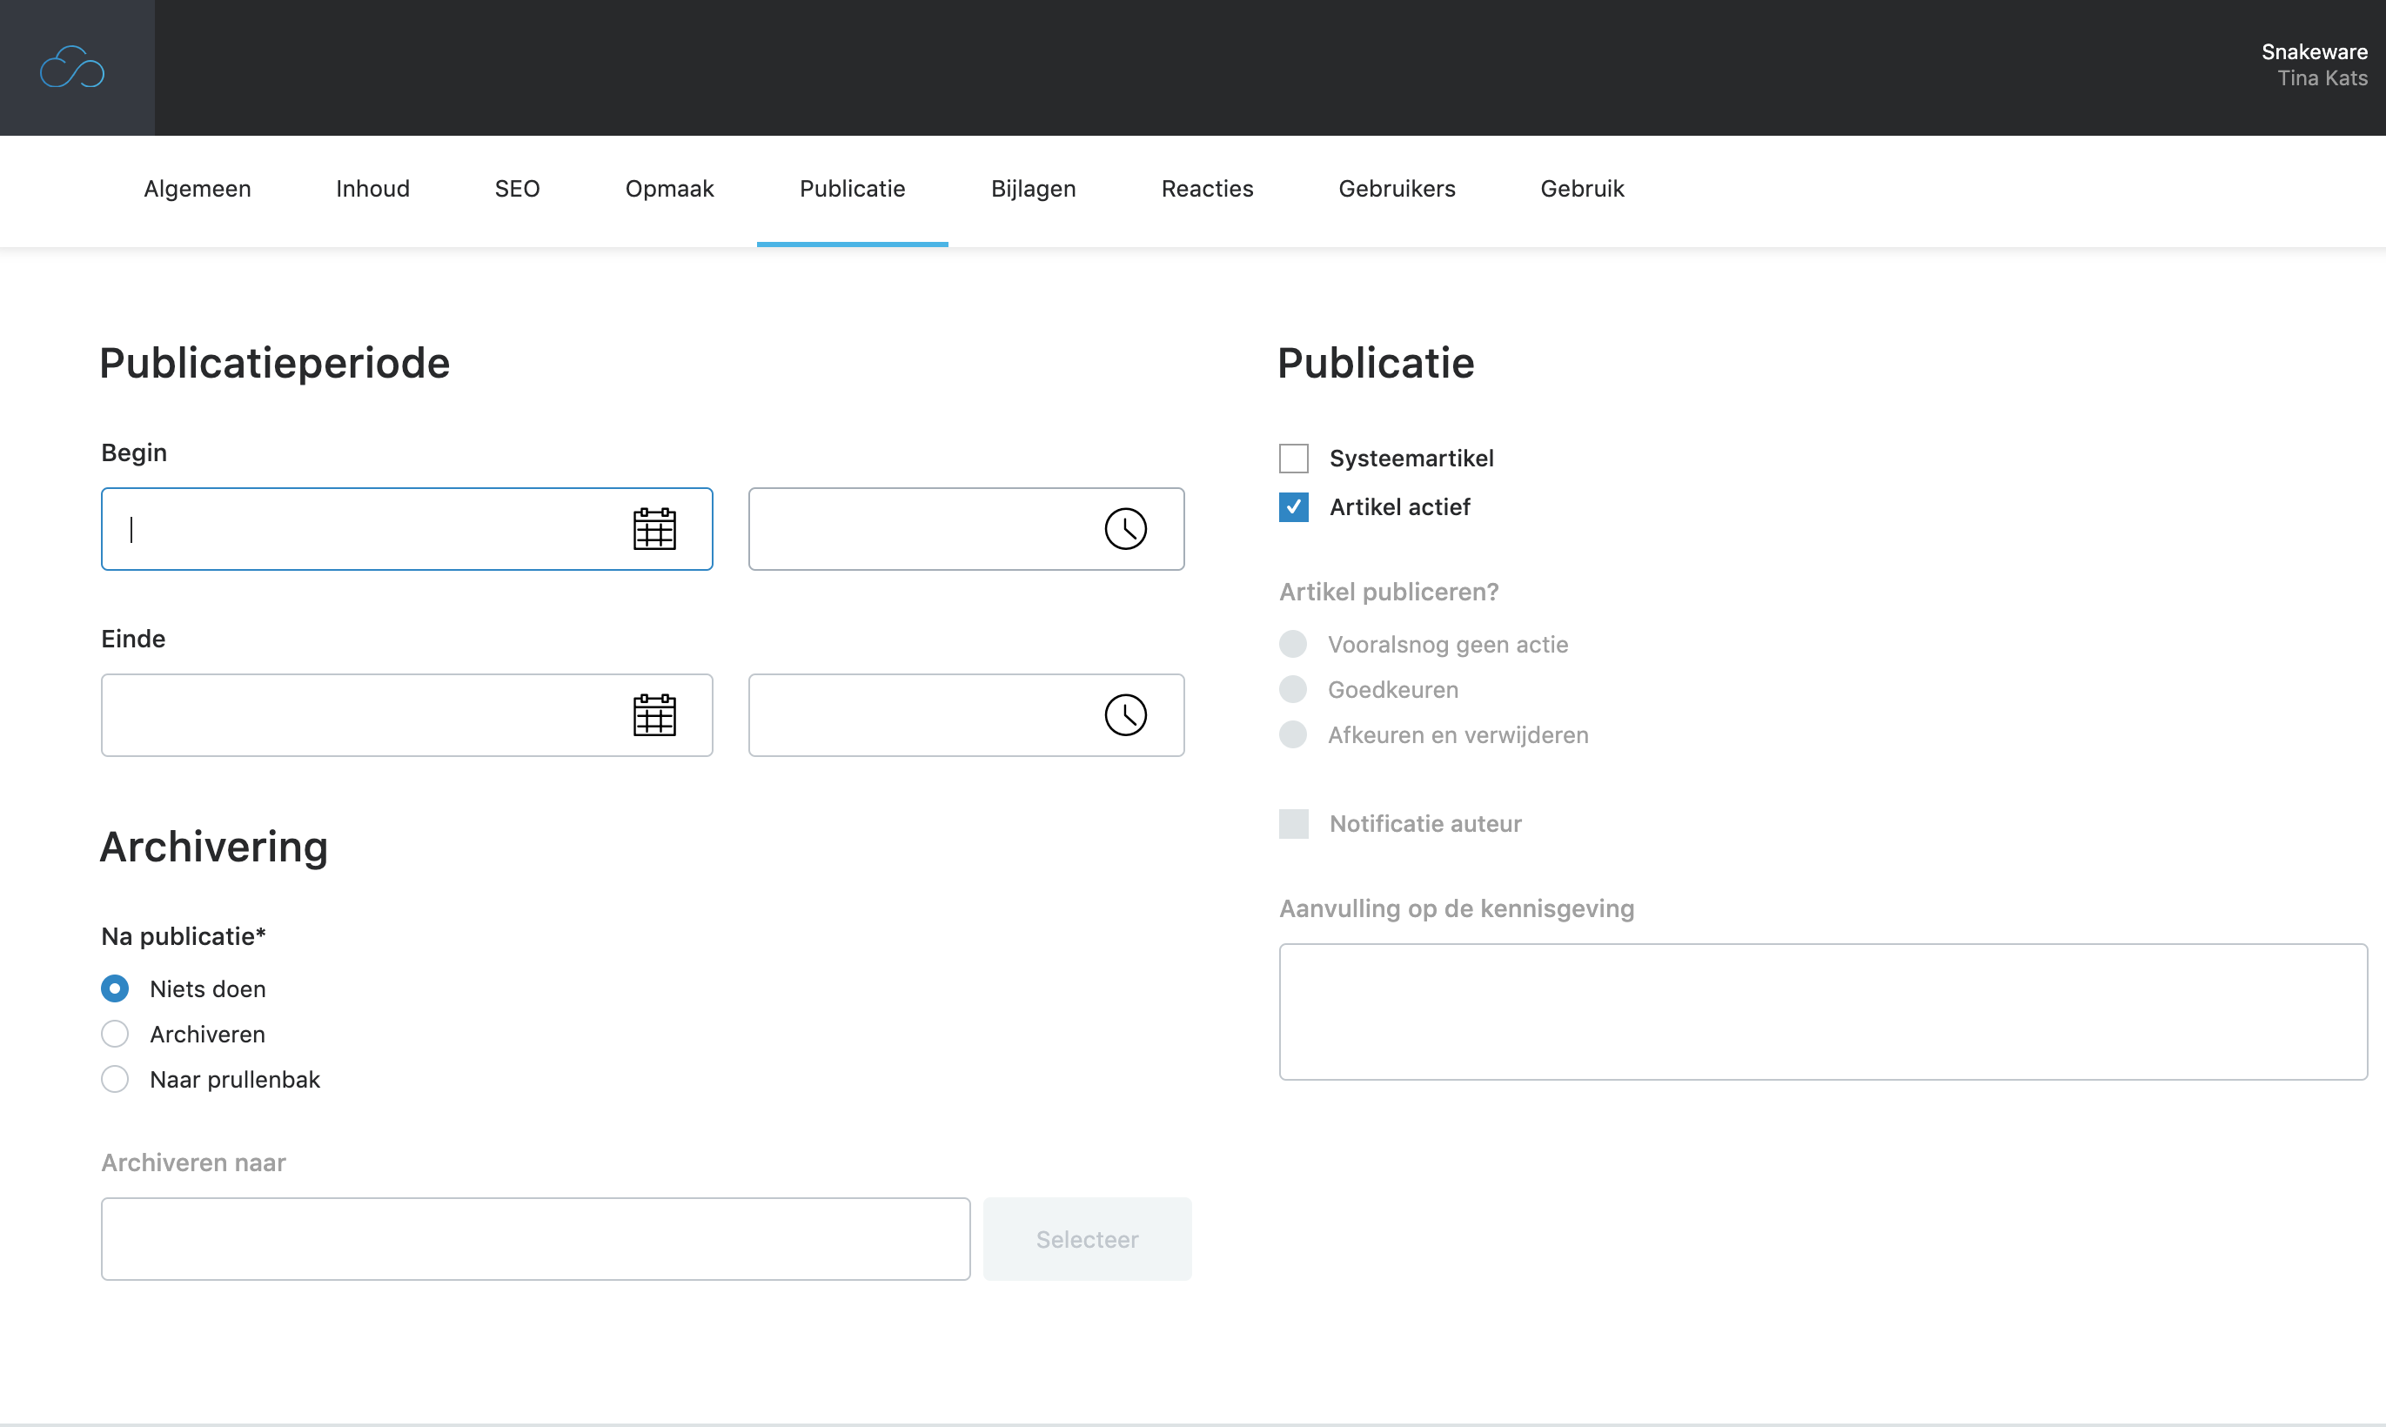Choose the Archiveren radio option

[114, 1034]
